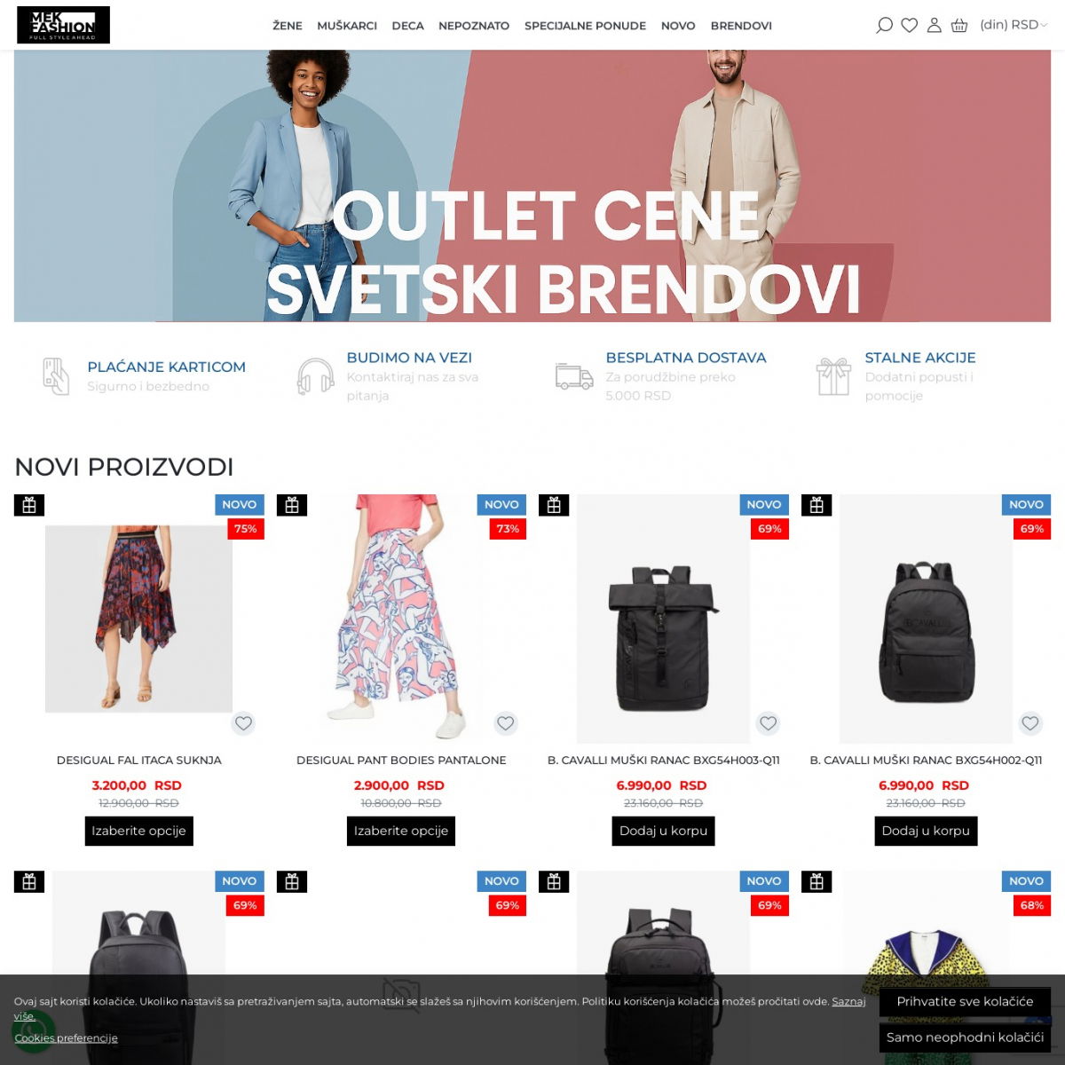The height and width of the screenshot is (1065, 1065).
Task: Add Desigual Fal Itaca skirt to favorites
Action: [x=243, y=723]
